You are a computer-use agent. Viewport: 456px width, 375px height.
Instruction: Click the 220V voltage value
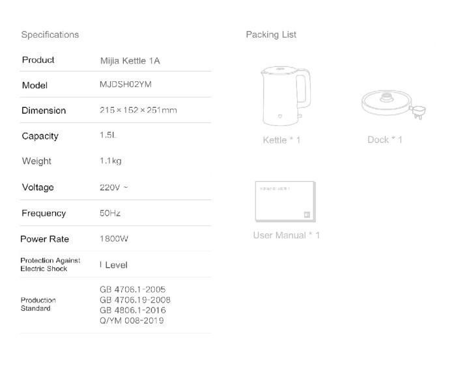point(113,187)
